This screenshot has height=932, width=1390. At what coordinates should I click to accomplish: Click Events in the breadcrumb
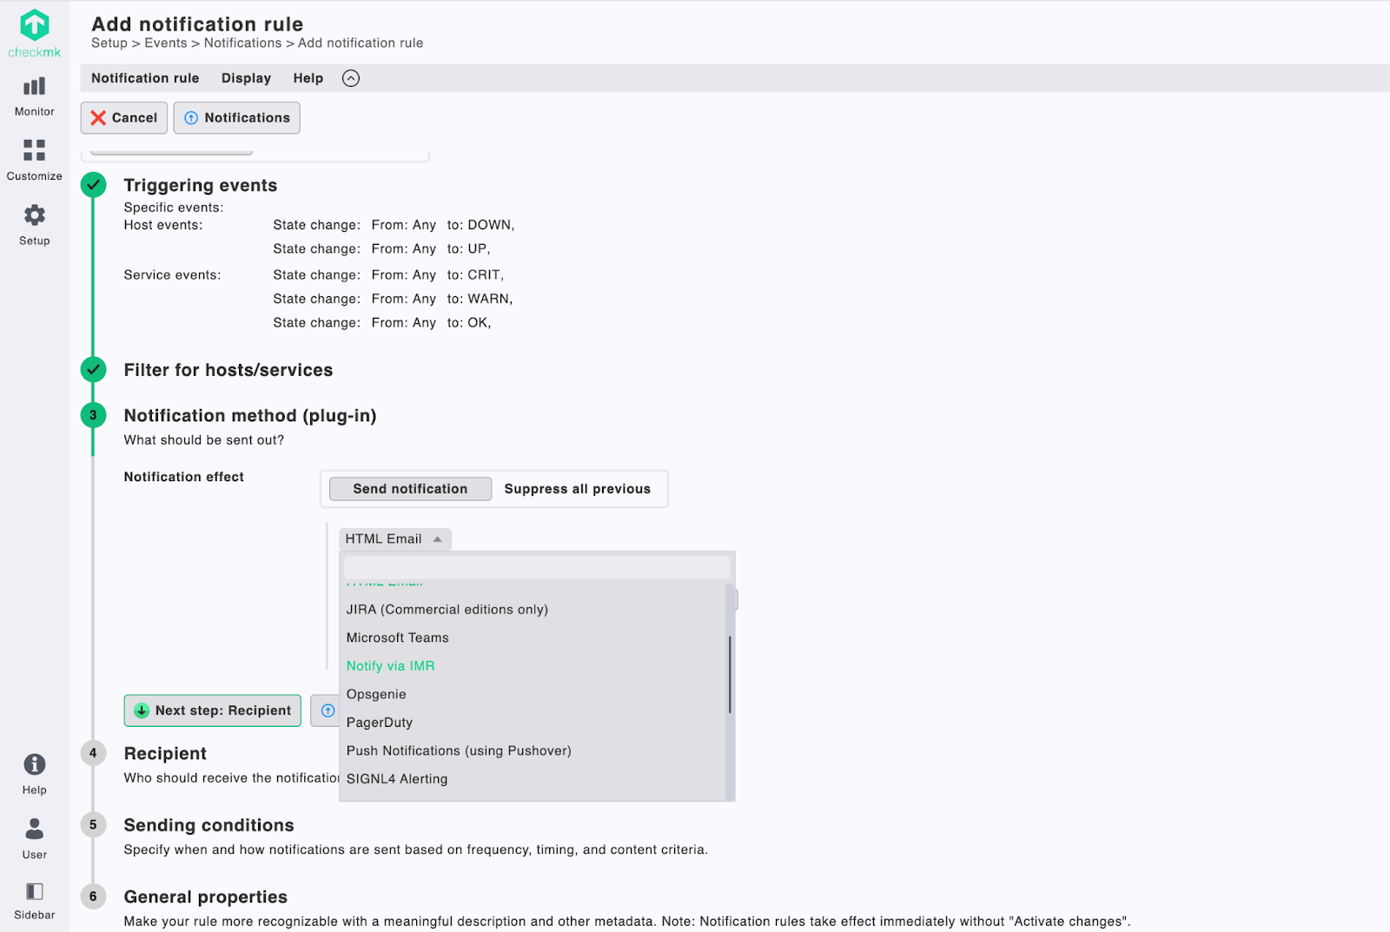click(166, 43)
